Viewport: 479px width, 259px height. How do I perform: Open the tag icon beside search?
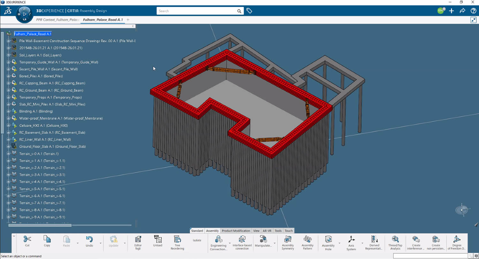pos(249,11)
